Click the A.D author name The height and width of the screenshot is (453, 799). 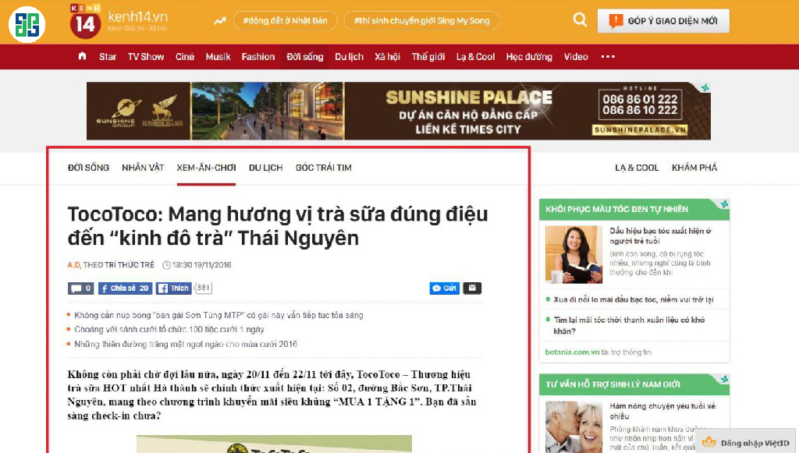tap(73, 264)
